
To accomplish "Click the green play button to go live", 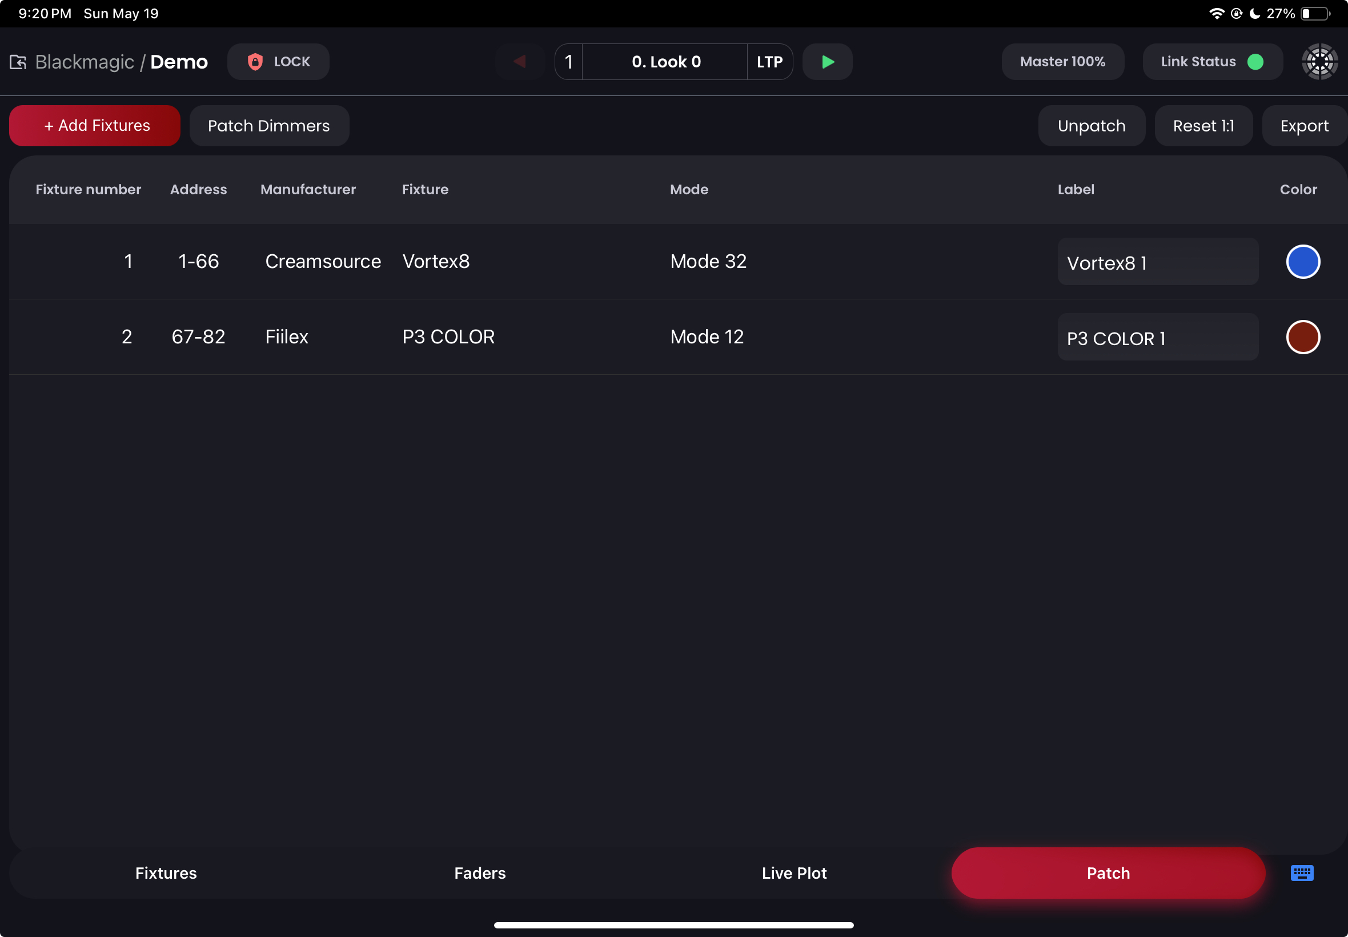I will (x=828, y=62).
